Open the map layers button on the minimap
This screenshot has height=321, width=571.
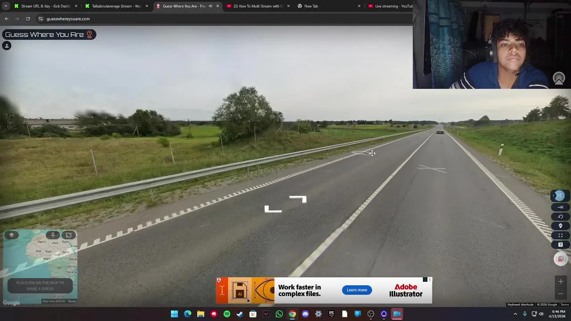[12, 235]
